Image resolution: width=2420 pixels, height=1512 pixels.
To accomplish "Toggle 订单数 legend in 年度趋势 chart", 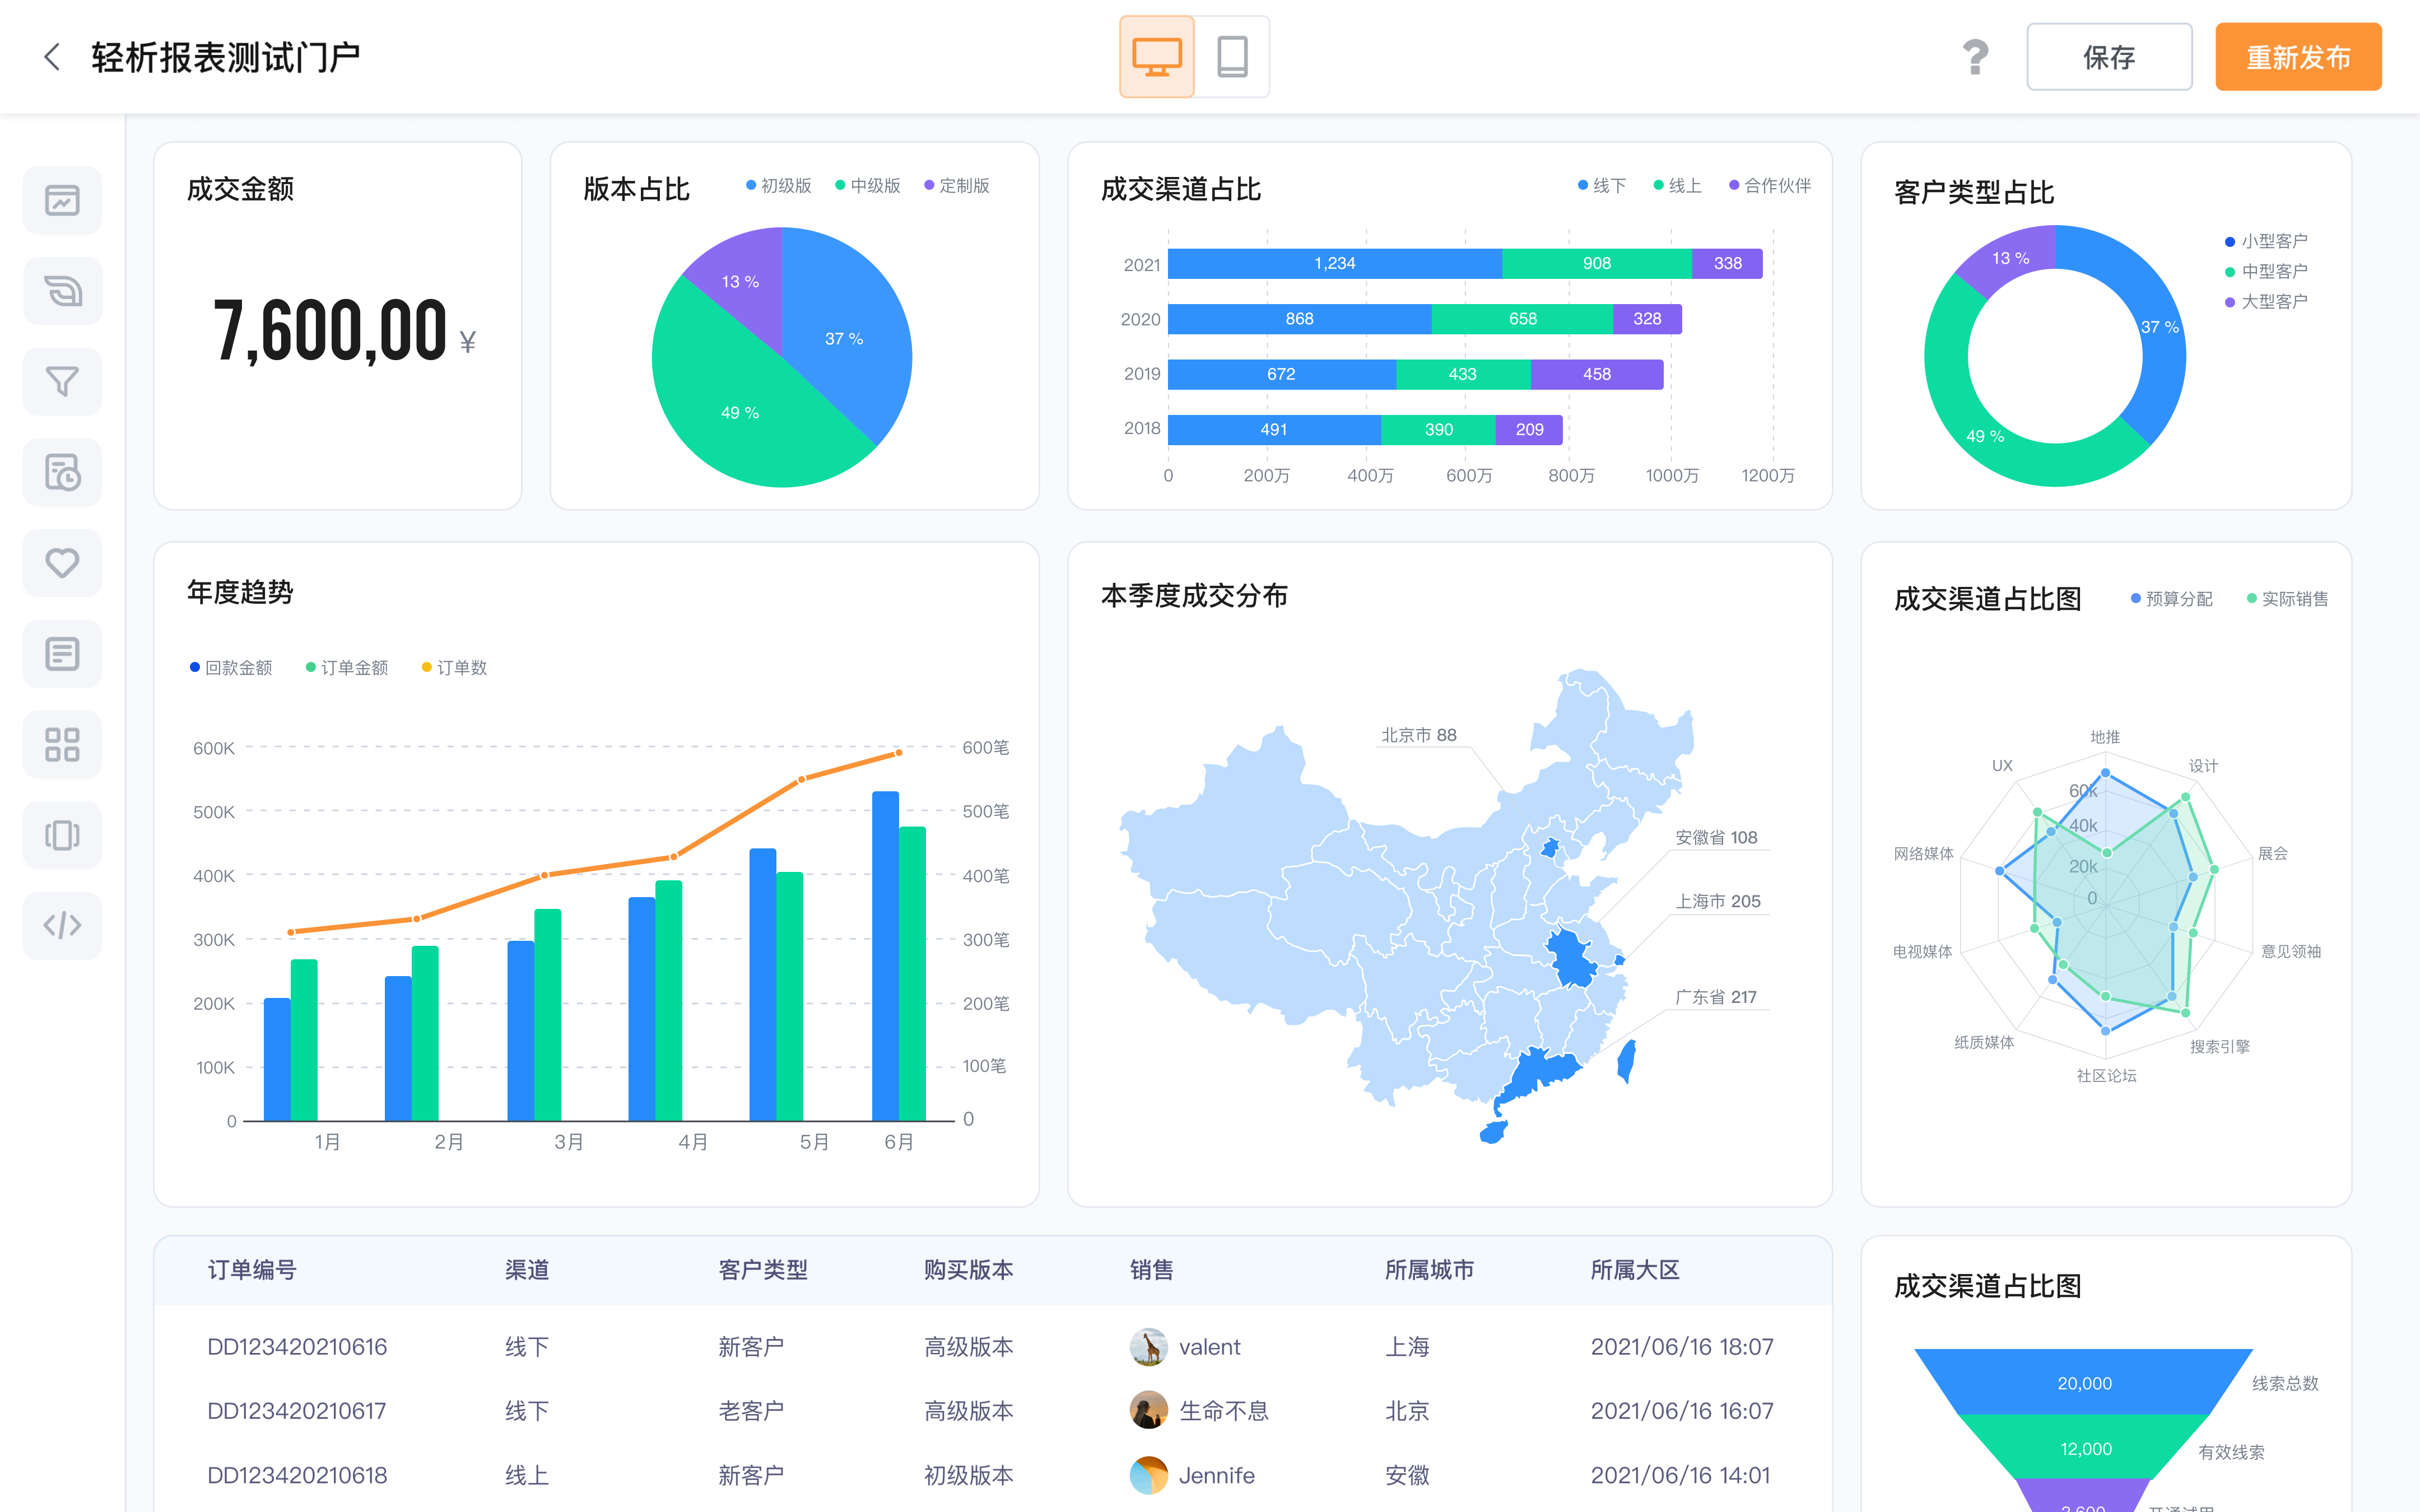I will [x=455, y=668].
